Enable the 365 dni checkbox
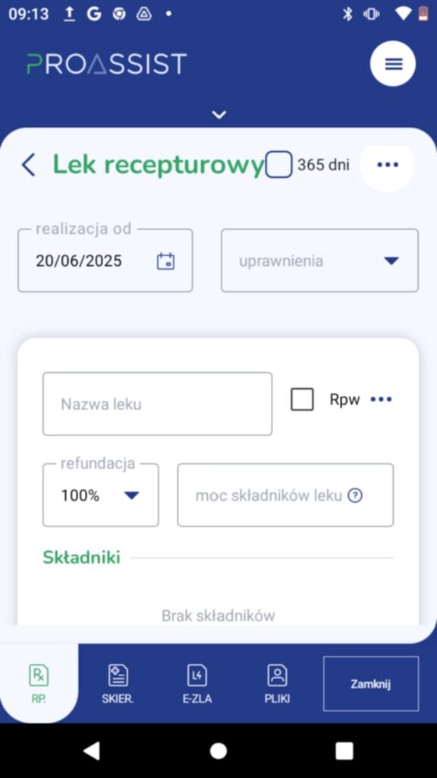This screenshot has height=778, width=437. tap(278, 165)
